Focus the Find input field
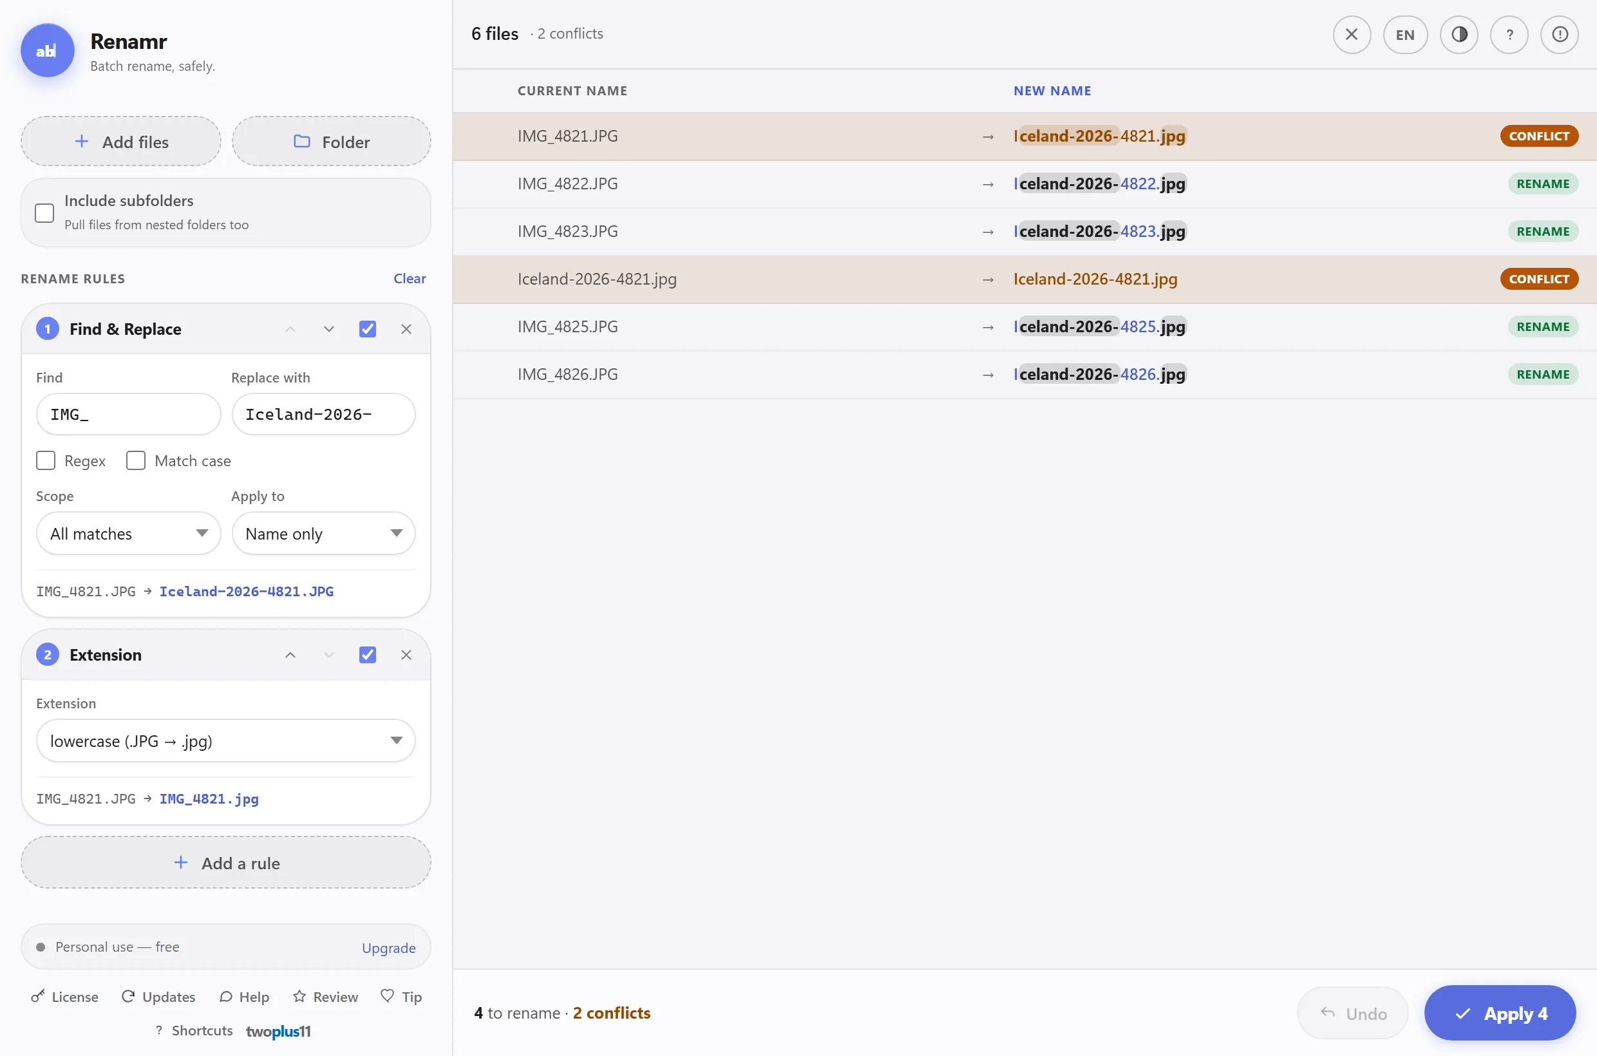 129,414
